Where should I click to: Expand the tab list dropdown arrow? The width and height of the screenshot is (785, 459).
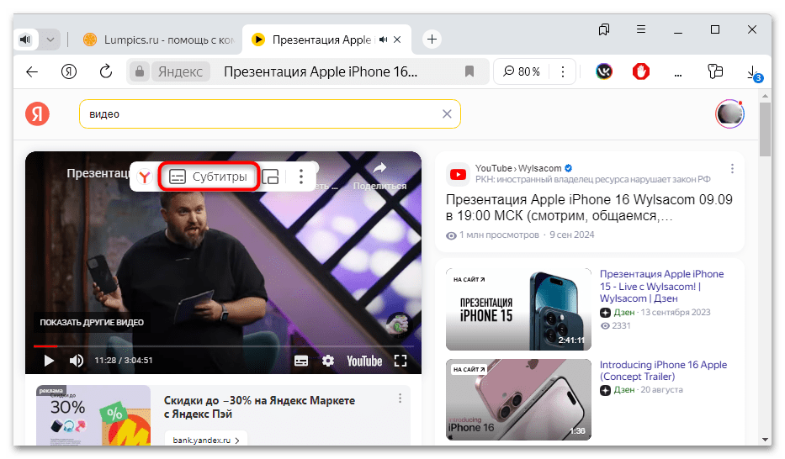pyautogui.click(x=50, y=40)
